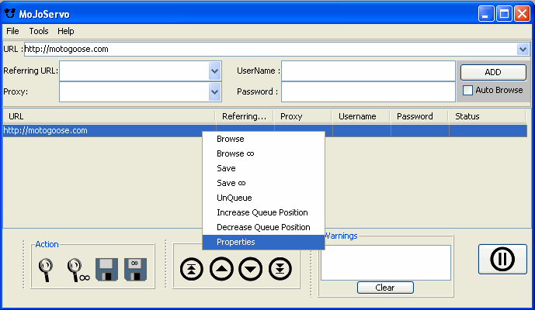Open the Referring URL dropdown
Image resolution: width=535 pixels, height=310 pixels.
coord(215,71)
